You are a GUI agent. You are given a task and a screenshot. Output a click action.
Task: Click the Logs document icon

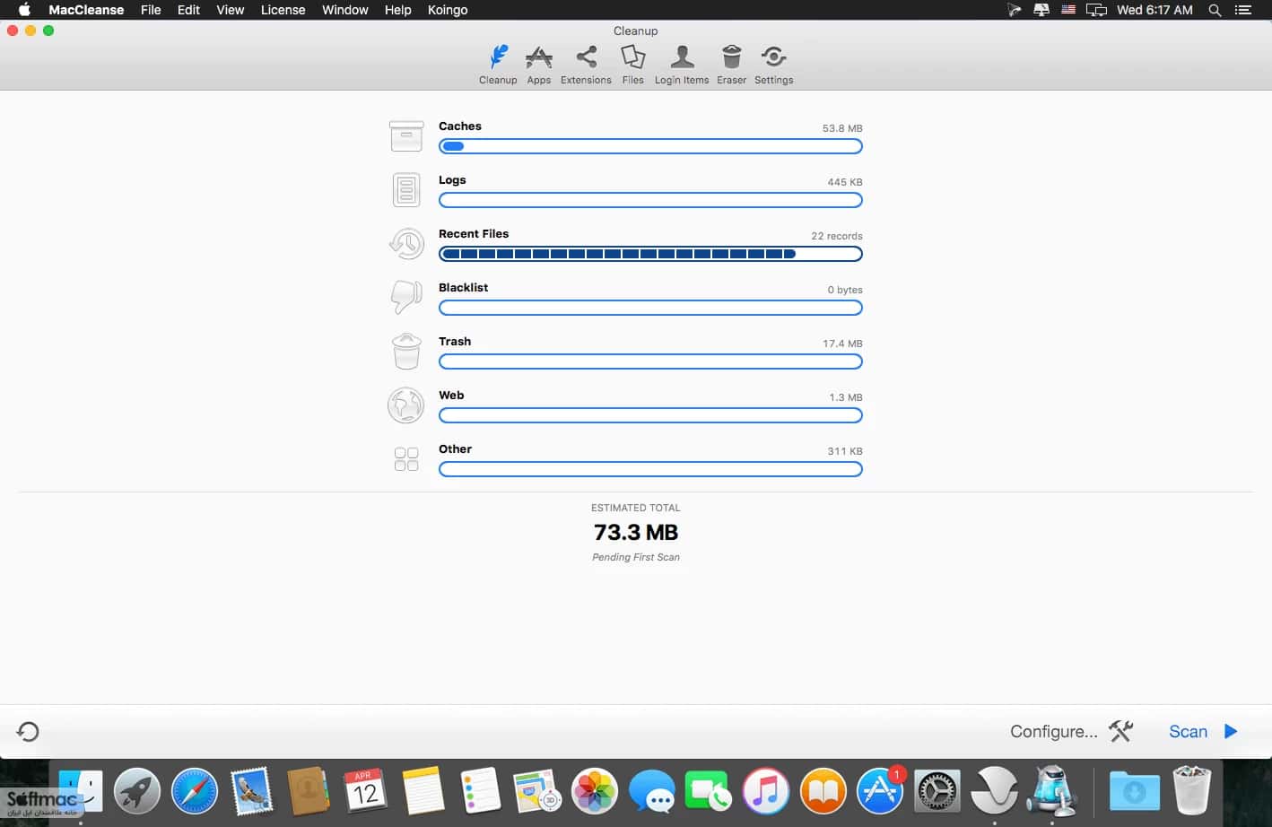(x=406, y=190)
